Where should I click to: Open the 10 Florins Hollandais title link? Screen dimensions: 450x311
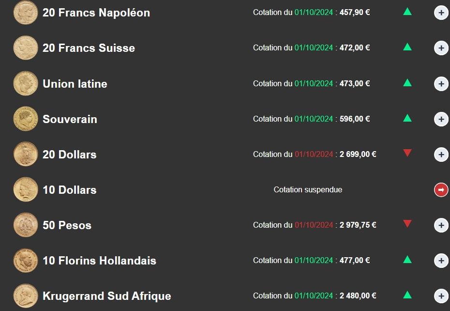pos(99,261)
